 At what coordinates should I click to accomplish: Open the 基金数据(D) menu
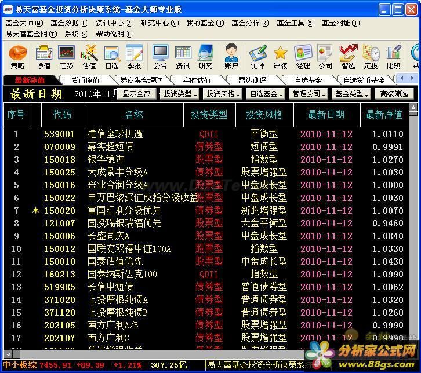[70, 23]
